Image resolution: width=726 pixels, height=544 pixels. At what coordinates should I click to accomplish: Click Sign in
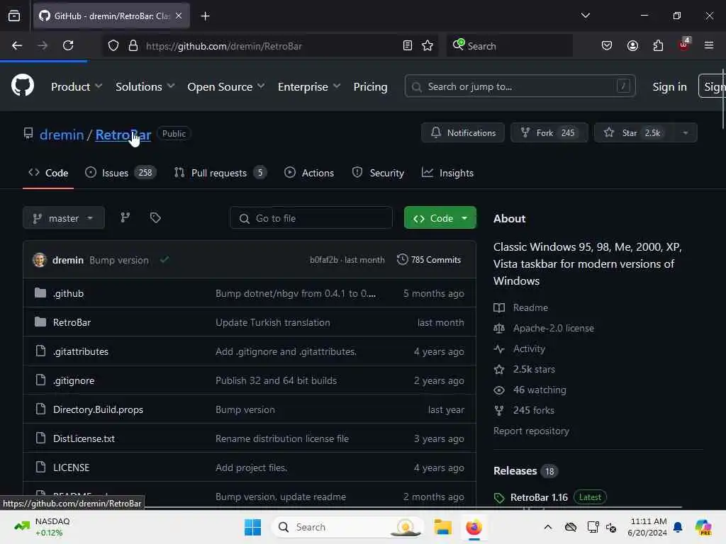click(x=669, y=86)
